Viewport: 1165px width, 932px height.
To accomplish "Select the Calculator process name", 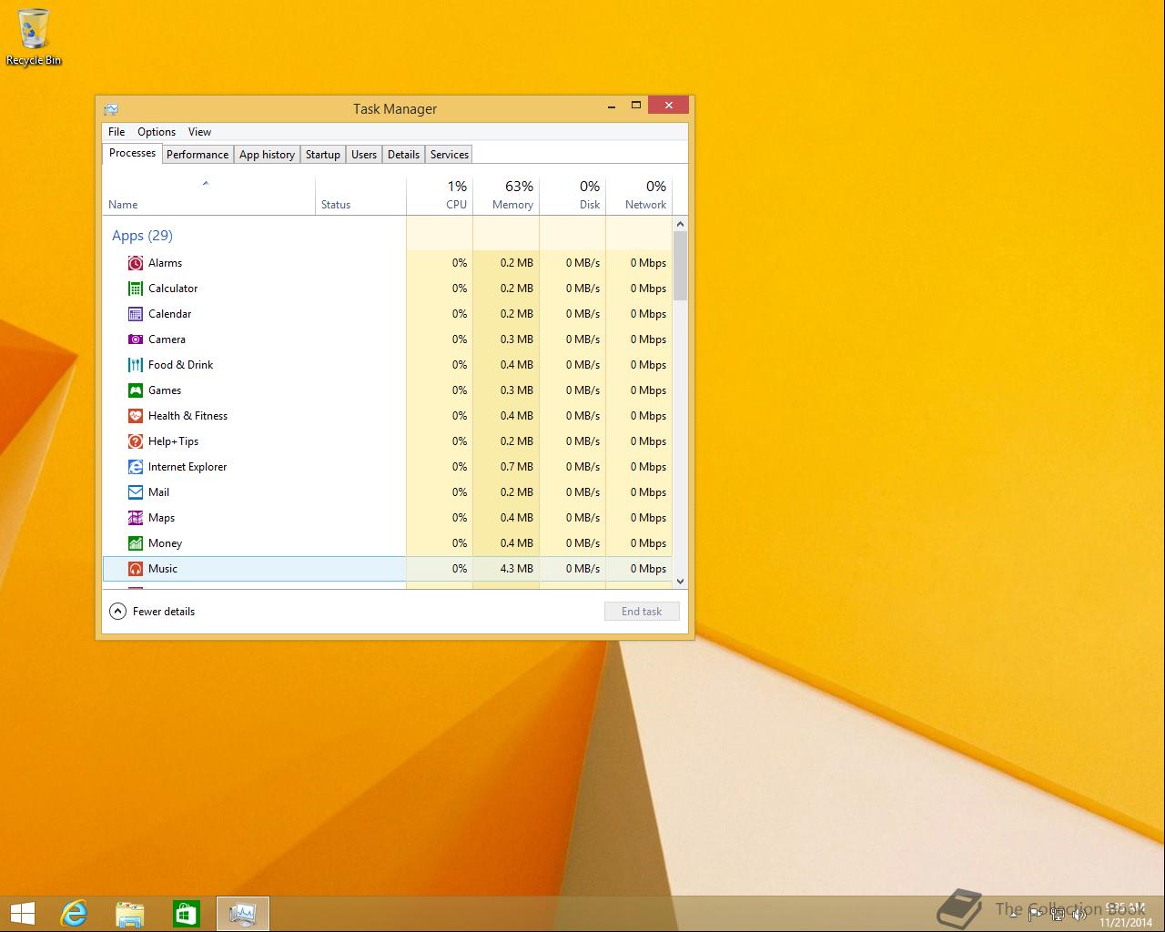I will tap(173, 289).
